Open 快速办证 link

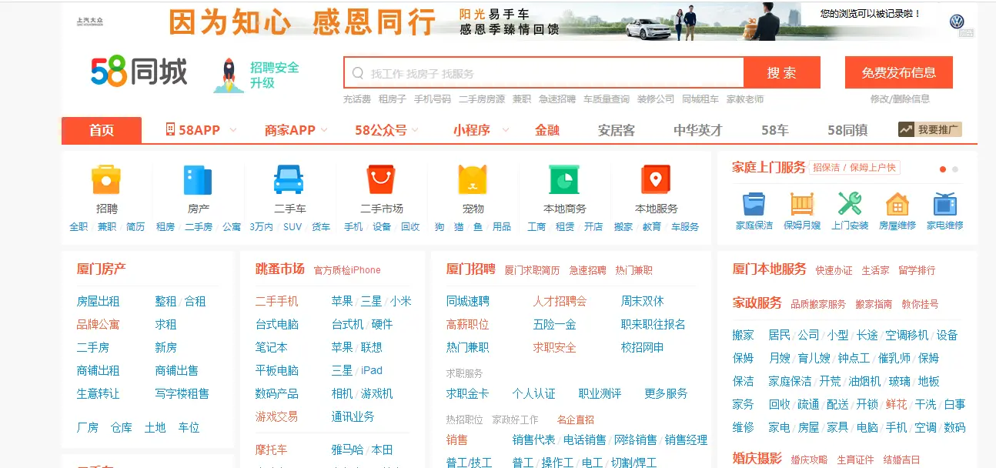point(834,270)
